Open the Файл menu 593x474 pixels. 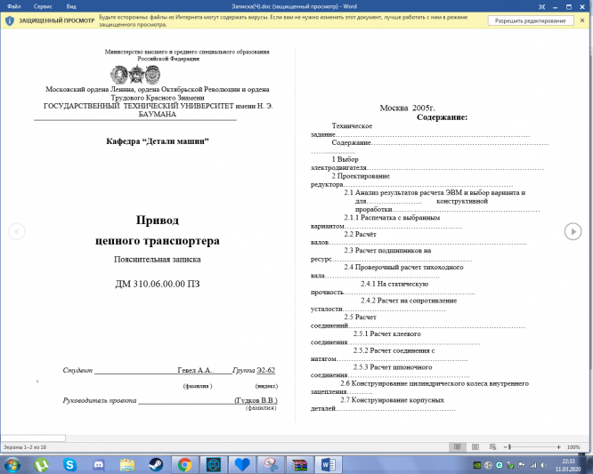(14, 6)
